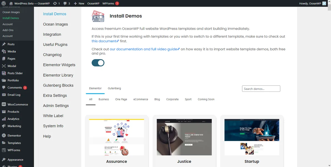Click the Products box icon in sidebar
Viewport: 331px width, 167px height.
(4, 112)
